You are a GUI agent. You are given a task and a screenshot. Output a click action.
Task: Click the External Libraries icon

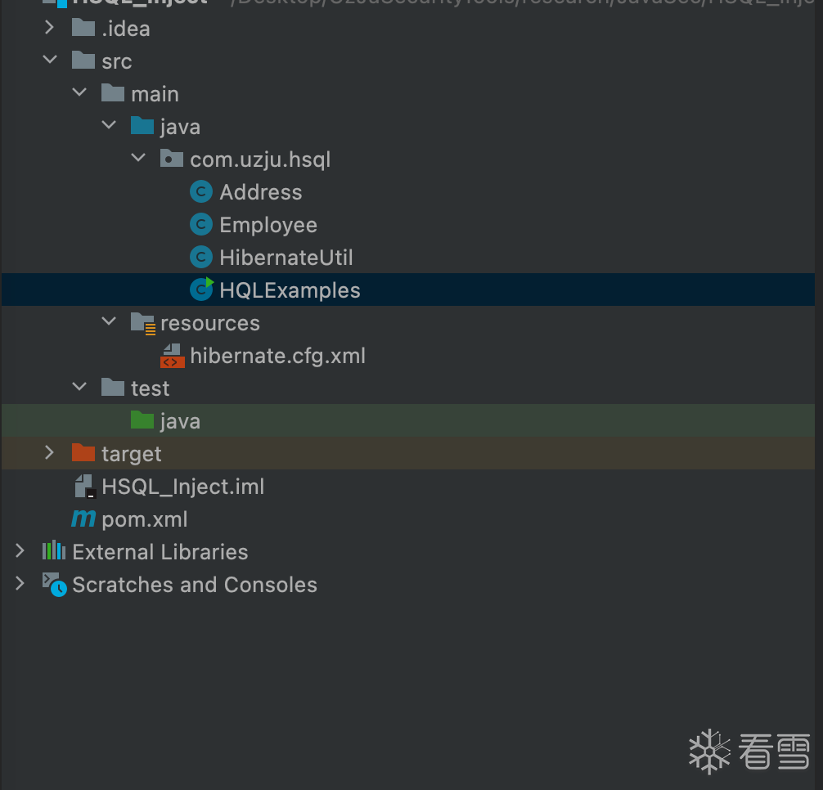(54, 552)
